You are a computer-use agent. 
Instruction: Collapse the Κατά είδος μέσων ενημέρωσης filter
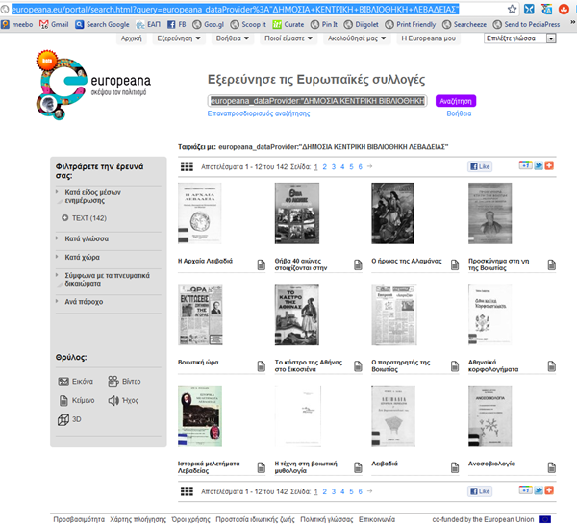click(92, 196)
